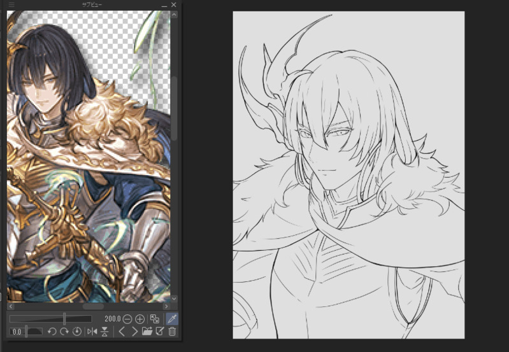
Task: Rotate the reference image right
Action: 64,331
